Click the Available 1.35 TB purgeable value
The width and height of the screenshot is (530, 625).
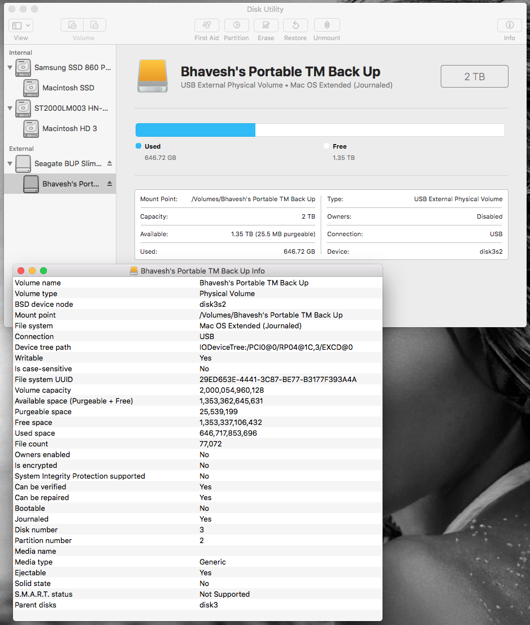(273, 234)
